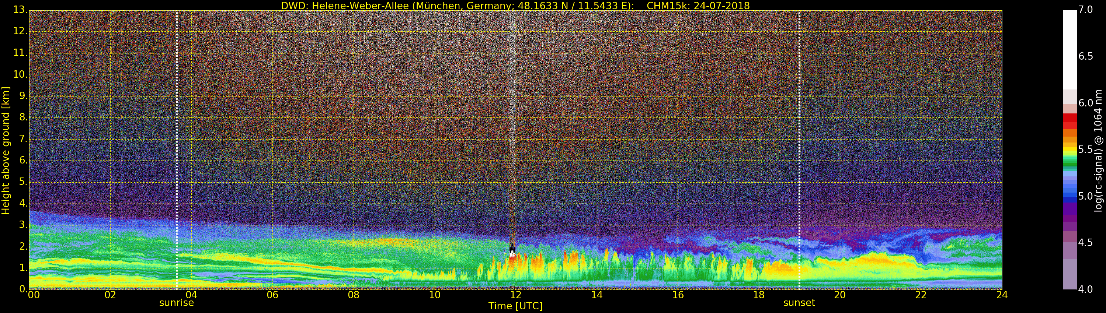
Task: Click the height tick label '4.'
Action: tap(23, 203)
